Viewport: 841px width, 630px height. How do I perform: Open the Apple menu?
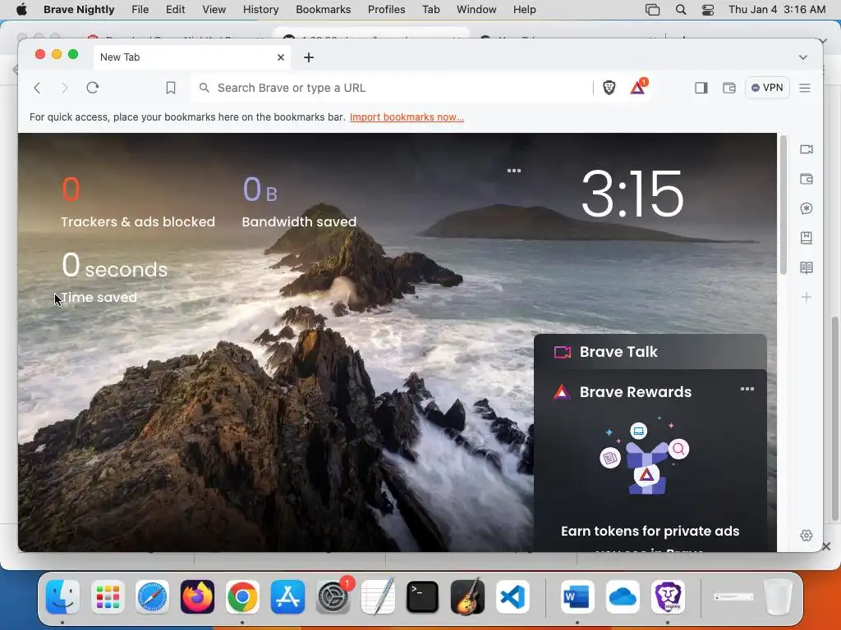tap(21, 9)
